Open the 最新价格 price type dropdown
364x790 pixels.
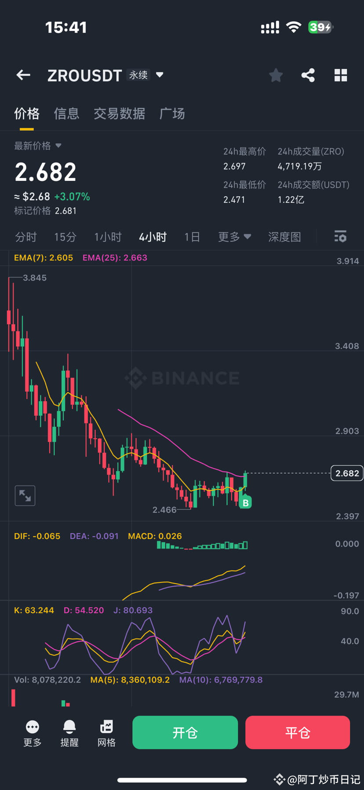[x=38, y=146]
